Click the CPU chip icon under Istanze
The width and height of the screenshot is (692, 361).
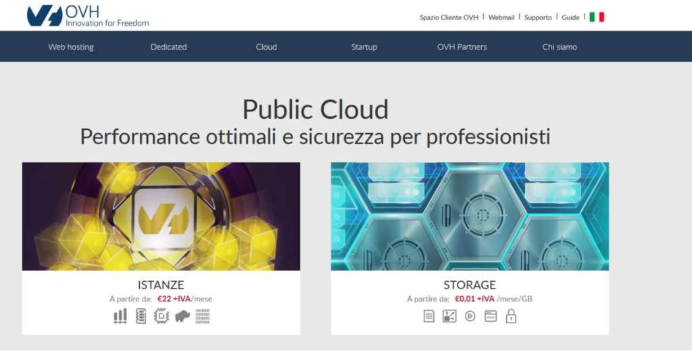pyautogui.click(x=162, y=316)
